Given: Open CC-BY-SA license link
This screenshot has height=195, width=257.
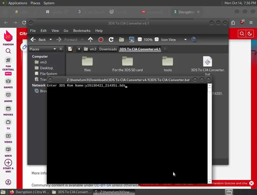Looking at the screenshot, I should pyautogui.click(x=103, y=185).
